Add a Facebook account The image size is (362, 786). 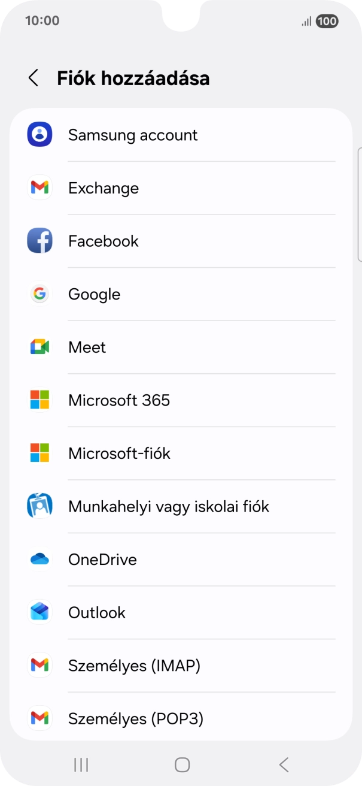pyautogui.click(x=104, y=241)
